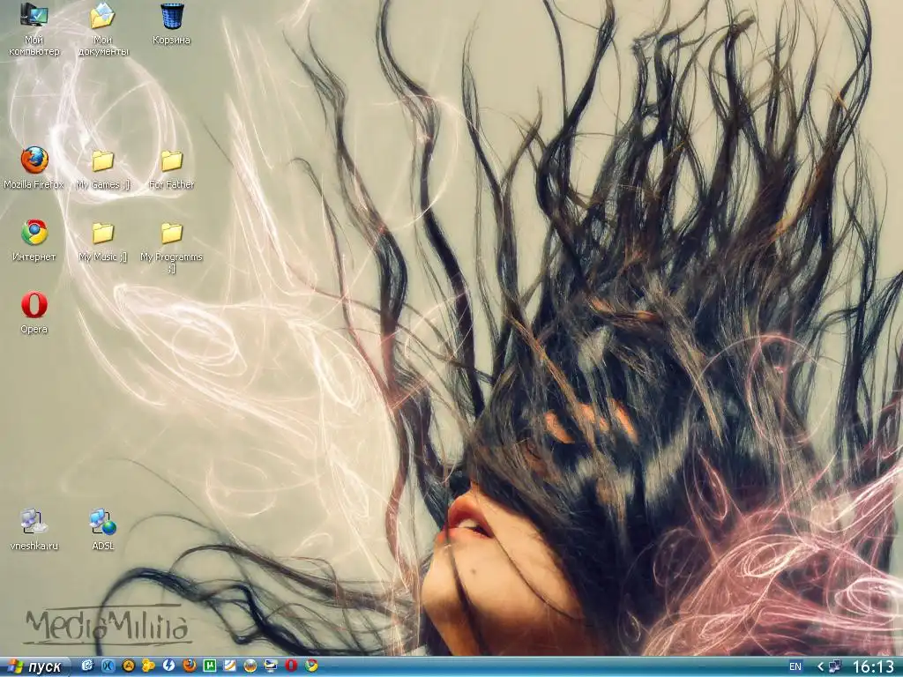Viewport: 903px width, 677px height.
Task: Open the 'пуск' Start menu
Action: [35, 666]
